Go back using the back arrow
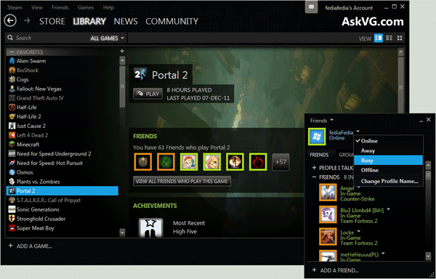436x279 pixels. coord(10,21)
